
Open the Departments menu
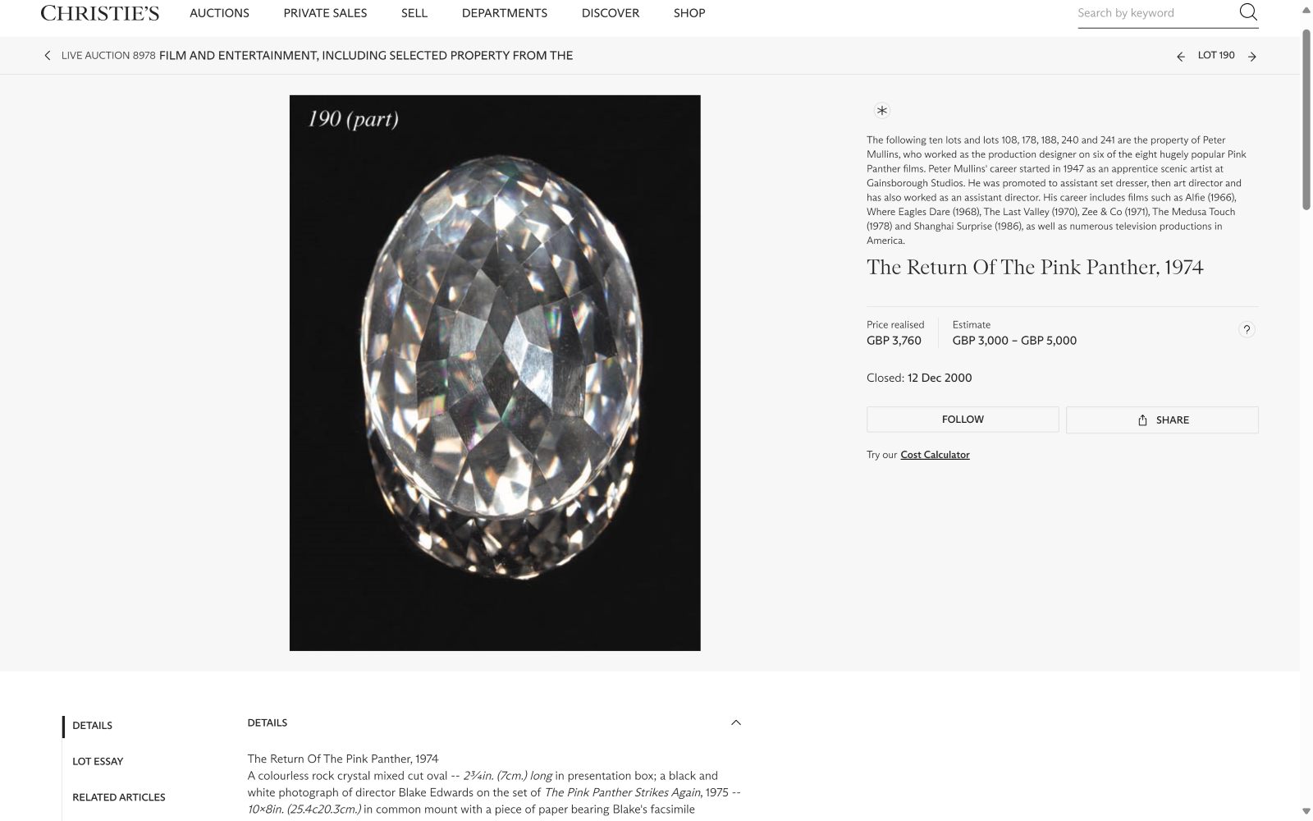coord(505,13)
